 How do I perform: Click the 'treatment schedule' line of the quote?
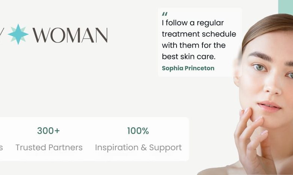point(199,34)
